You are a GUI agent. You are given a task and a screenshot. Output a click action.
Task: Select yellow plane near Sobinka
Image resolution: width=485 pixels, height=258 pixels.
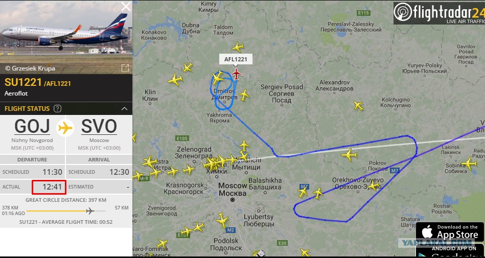[469, 163]
